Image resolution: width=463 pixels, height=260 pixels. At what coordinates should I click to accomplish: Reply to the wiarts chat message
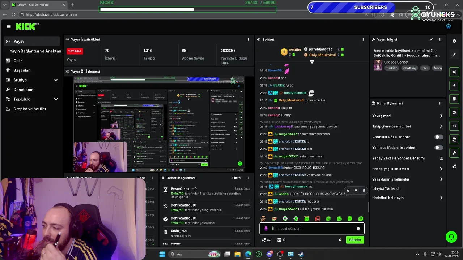(x=348, y=191)
